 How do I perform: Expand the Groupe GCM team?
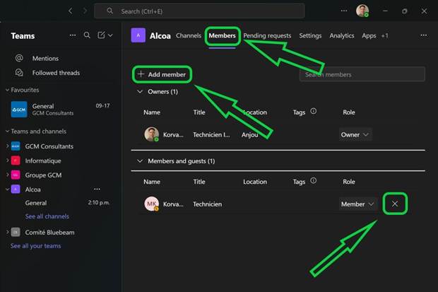tap(7, 175)
